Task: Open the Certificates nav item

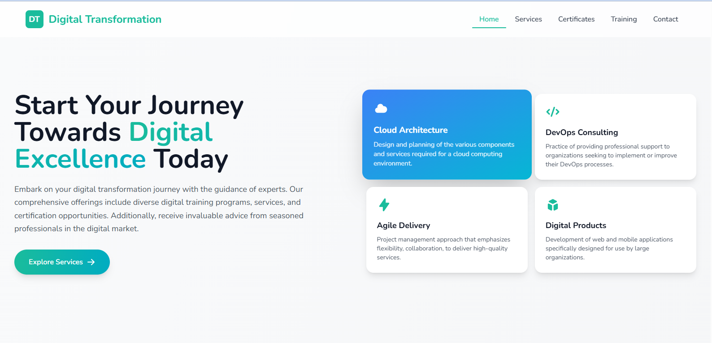Action: (576, 19)
